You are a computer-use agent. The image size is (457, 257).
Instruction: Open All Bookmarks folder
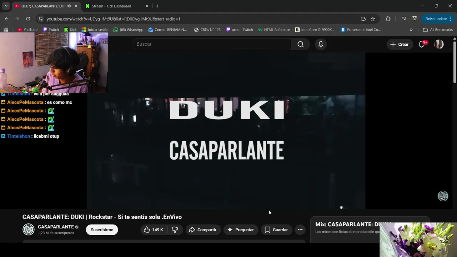[438, 30]
